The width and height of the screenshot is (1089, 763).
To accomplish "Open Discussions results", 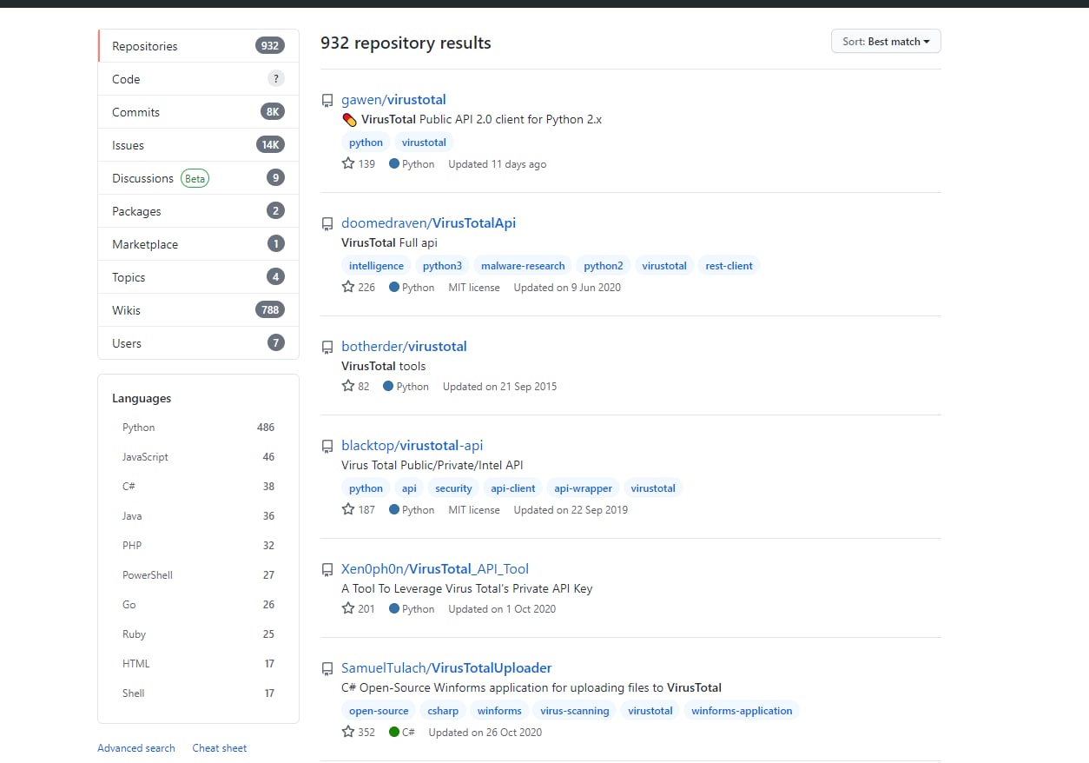I will click(198, 178).
